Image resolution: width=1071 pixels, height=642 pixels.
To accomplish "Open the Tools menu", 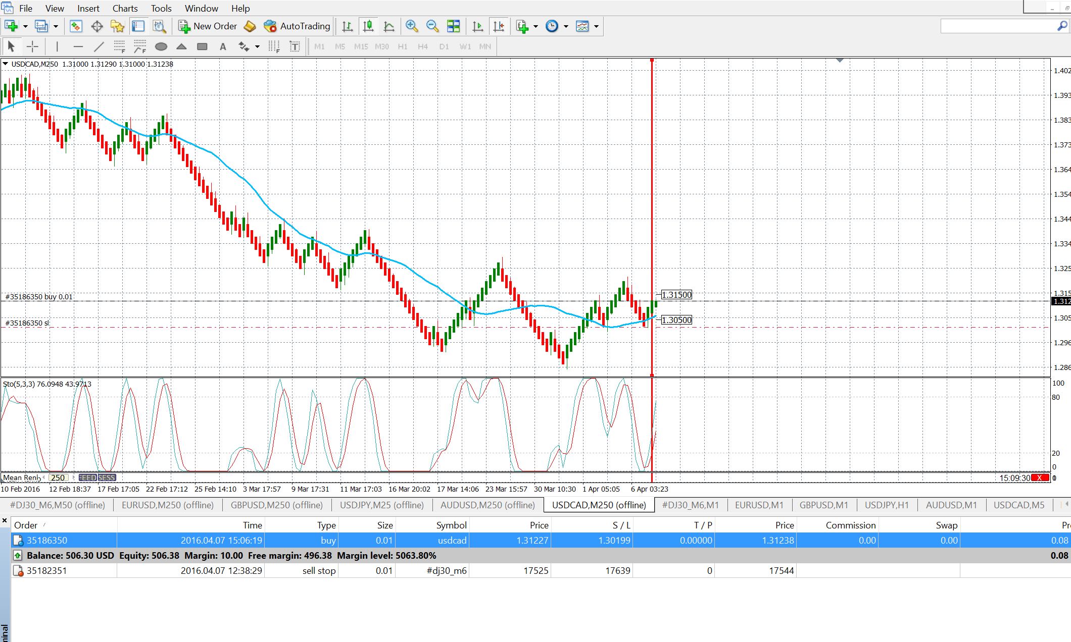I will click(x=161, y=9).
